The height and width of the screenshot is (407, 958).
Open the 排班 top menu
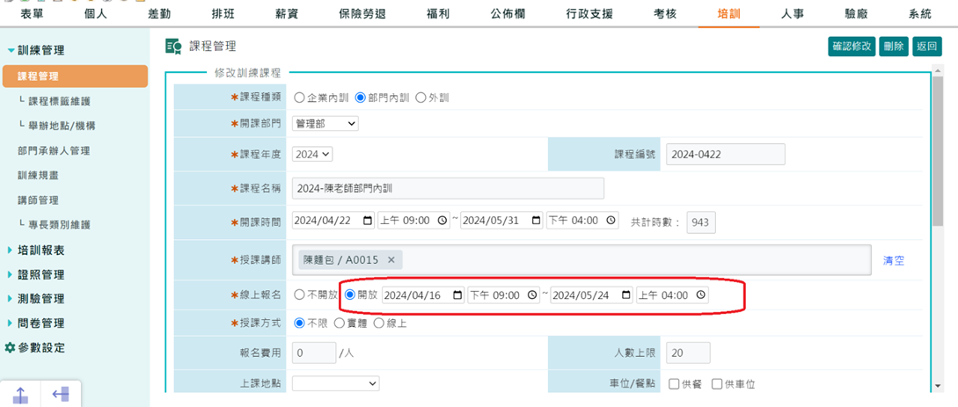pos(223,13)
